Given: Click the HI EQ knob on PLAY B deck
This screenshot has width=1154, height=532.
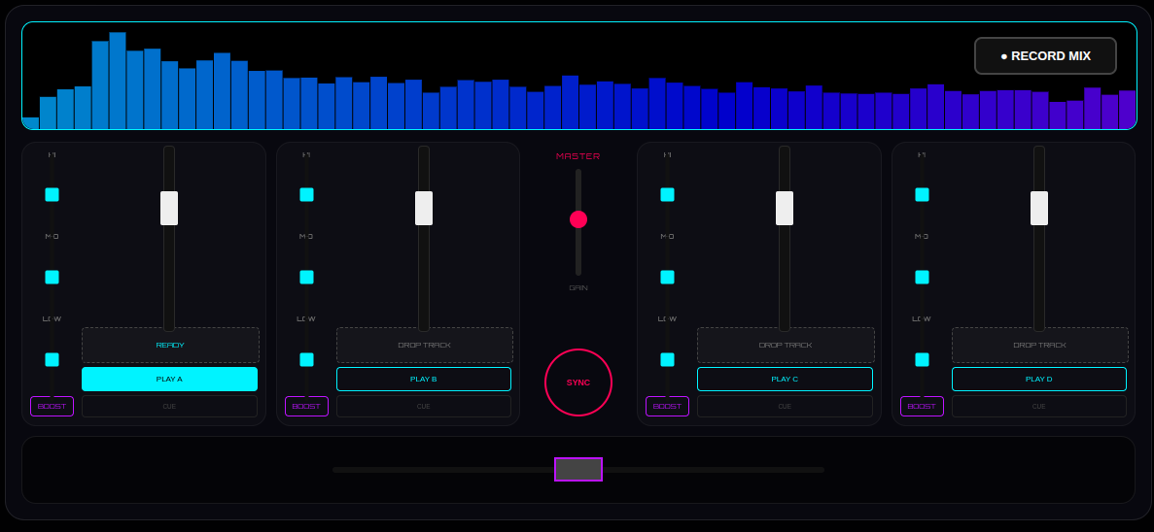Looking at the screenshot, I should click(x=307, y=195).
